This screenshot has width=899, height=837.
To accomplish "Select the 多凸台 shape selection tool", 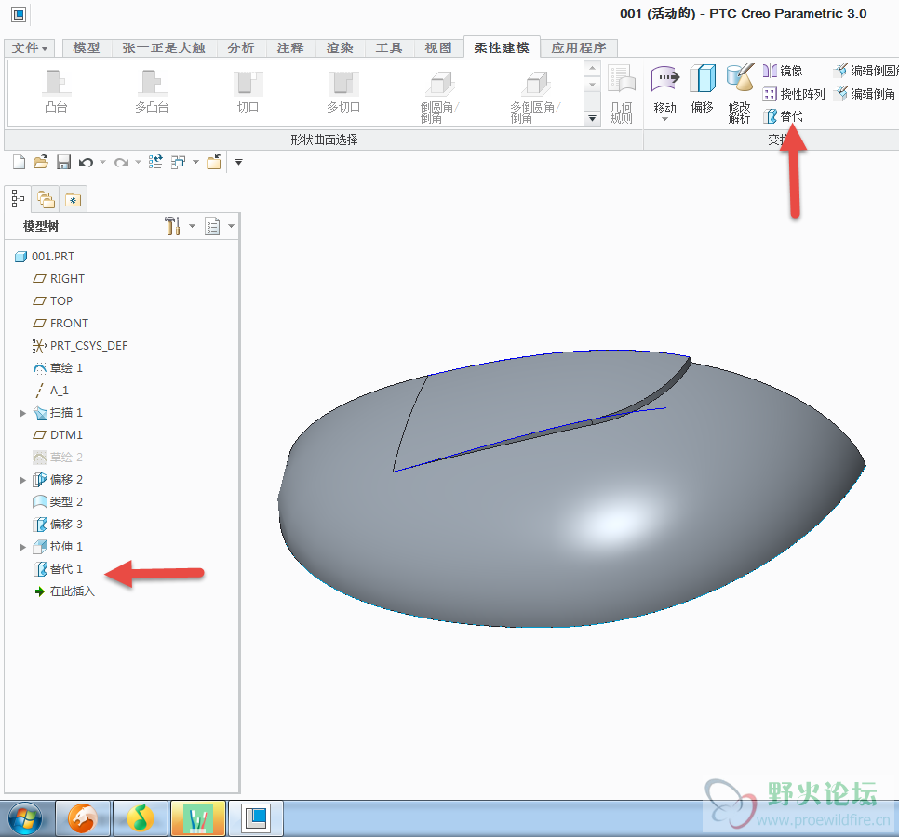I will point(152,92).
